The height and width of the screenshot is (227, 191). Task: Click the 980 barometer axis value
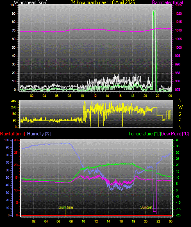point(177,81)
